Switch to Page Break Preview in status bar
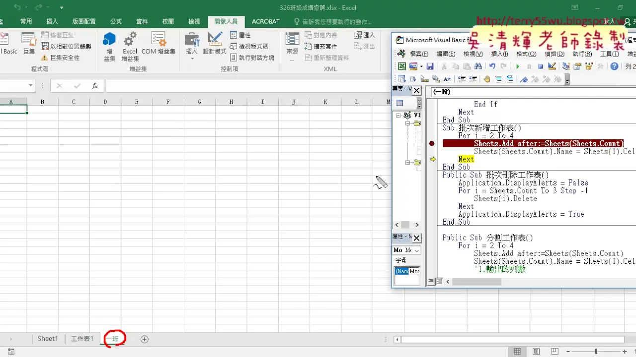The width and height of the screenshot is (636, 357). [555, 352]
